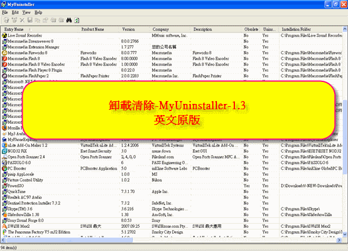Sort list by Version column header
This screenshot has height=251, width=348.
click(135, 29)
